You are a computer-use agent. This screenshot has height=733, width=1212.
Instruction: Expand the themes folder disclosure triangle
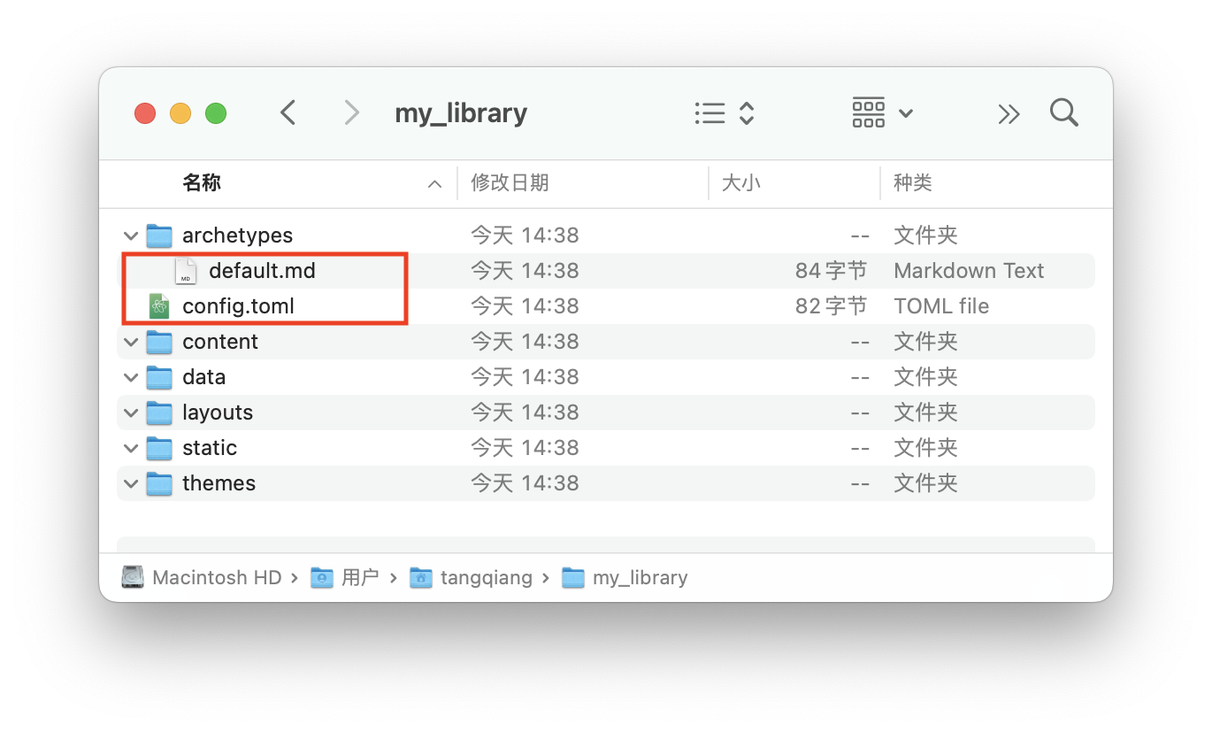click(130, 483)
